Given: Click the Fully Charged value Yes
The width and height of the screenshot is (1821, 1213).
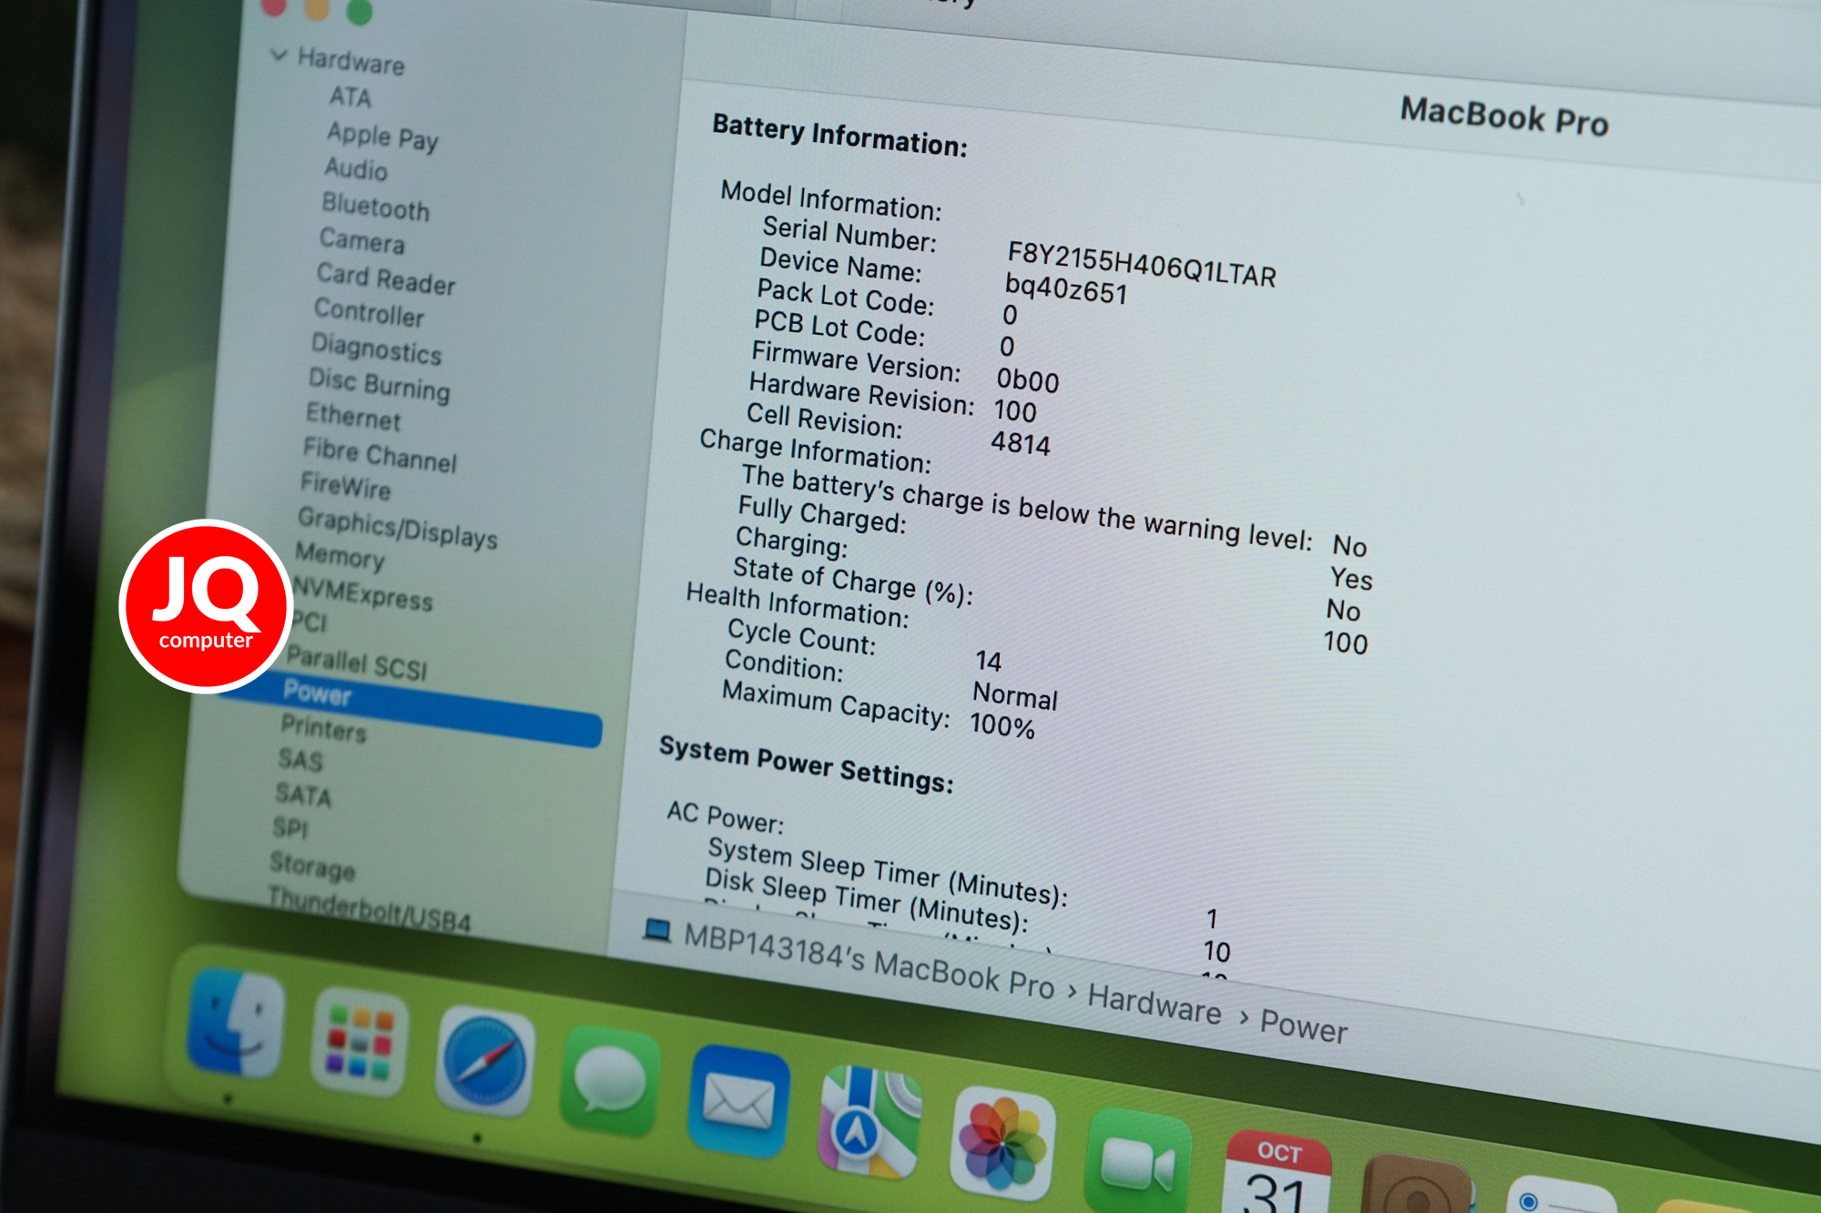Looking at the screenshot, I should 1351,579.
